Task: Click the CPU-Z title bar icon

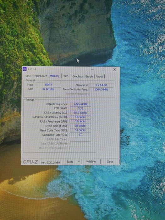Action: 25,69
